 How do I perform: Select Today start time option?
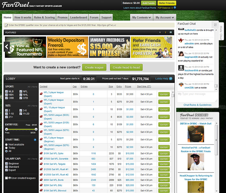6,148
